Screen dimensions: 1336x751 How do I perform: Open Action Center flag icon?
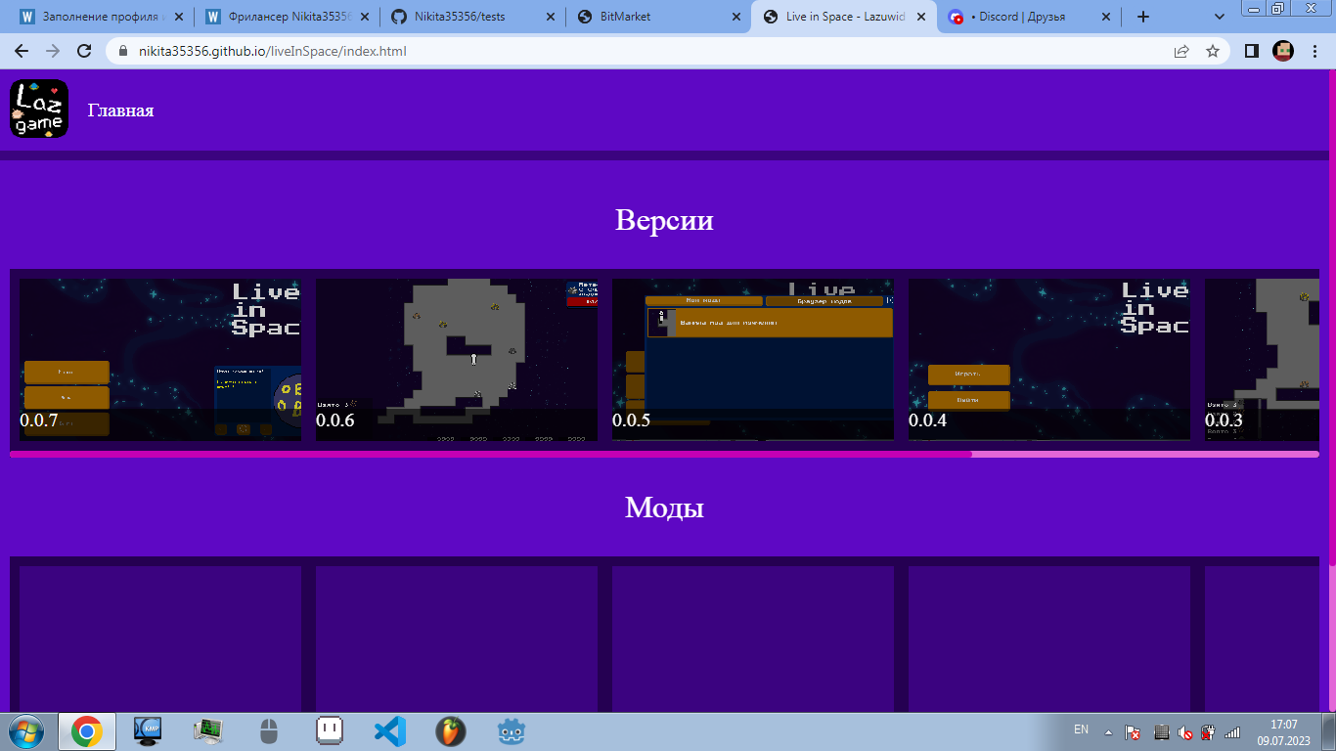coord(1135,731)
